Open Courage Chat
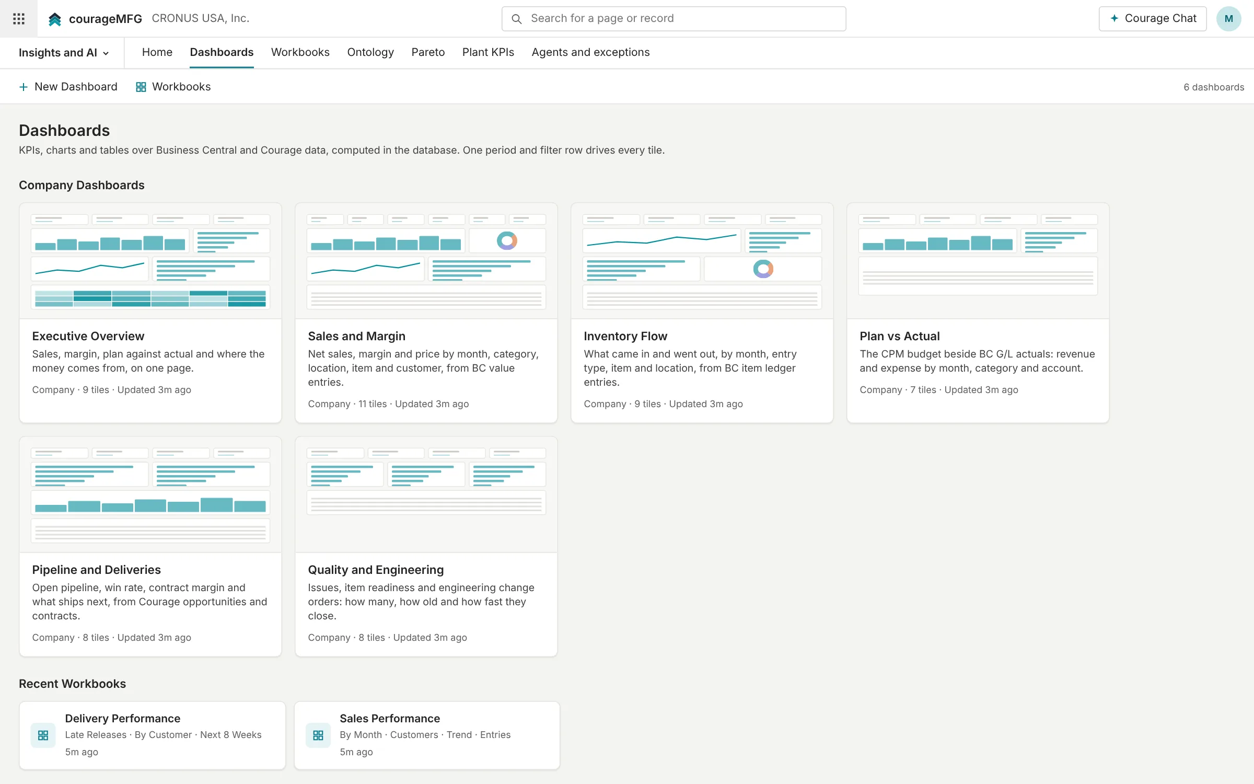The height and width of the screenshot is (784, 1254). pos(1153,19)
